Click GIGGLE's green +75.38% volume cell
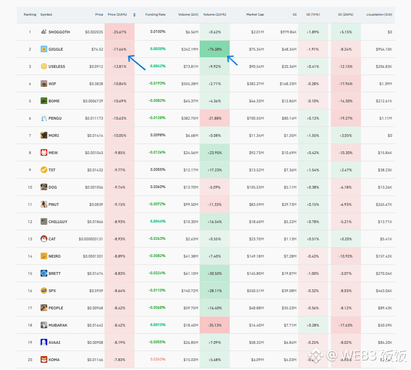The image size is (411, 370). (215, 49)
